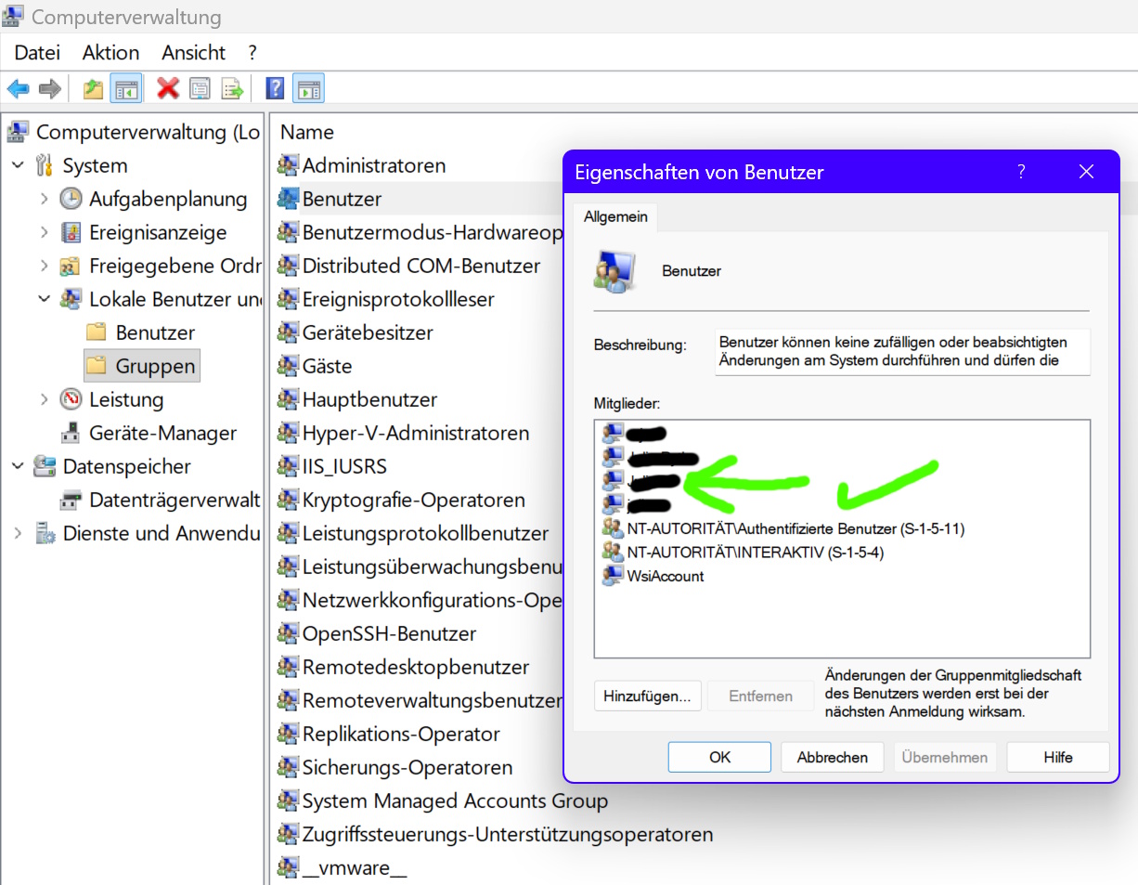Click the Hinzufügen button
1138x885 pixels.
647,696
